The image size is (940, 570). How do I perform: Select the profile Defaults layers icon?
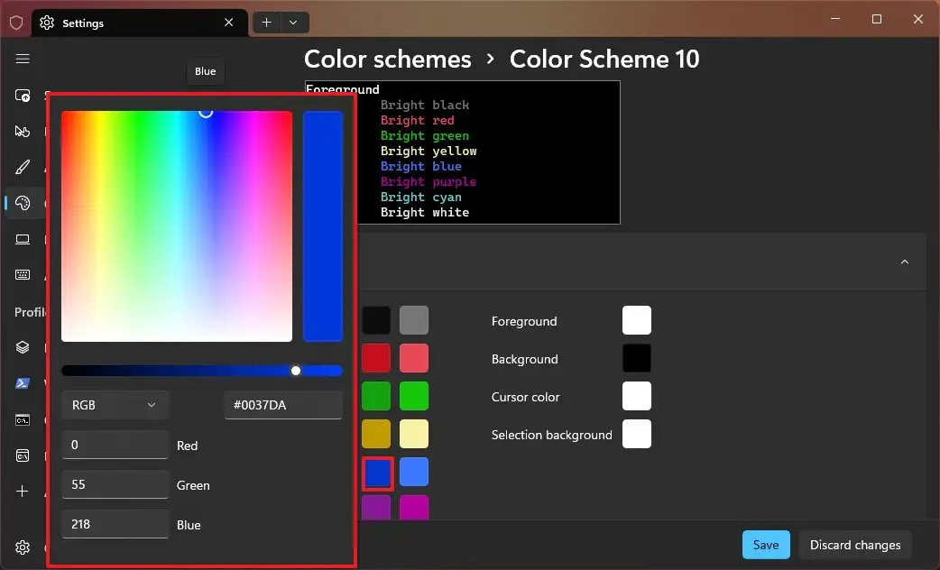[x=23, y=347]
